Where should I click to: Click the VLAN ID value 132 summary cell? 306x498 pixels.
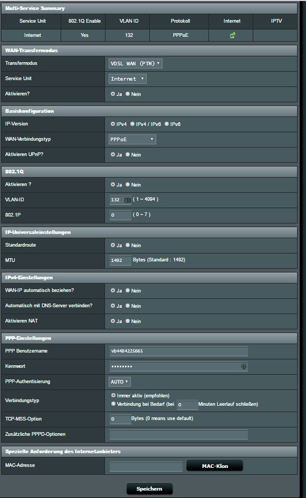tap(127, 35)
